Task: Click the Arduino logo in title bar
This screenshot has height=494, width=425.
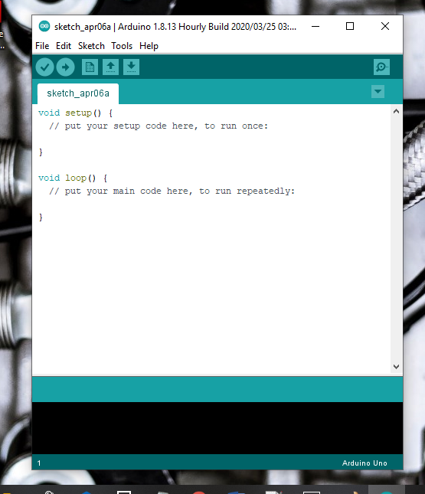Action: point(44,26)
